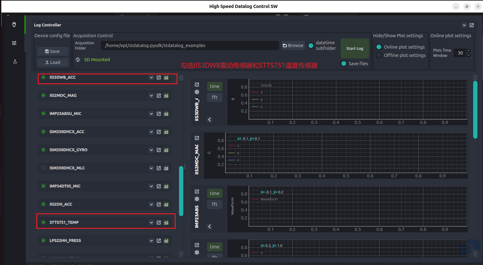Expand the IIS2MDC_MAG sensor settings
This screenshot has width=483, height=265.
click(x=151, y=96)
